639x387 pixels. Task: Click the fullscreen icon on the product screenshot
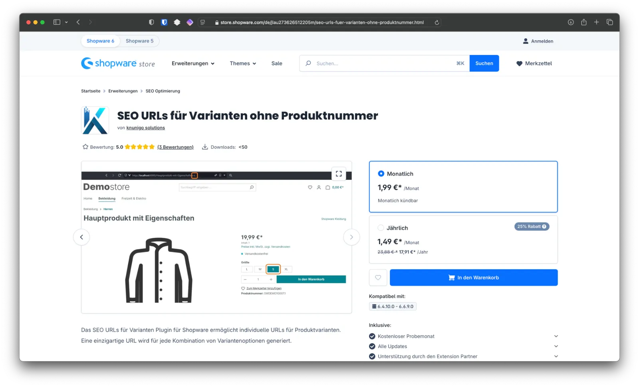pos(338,174)
